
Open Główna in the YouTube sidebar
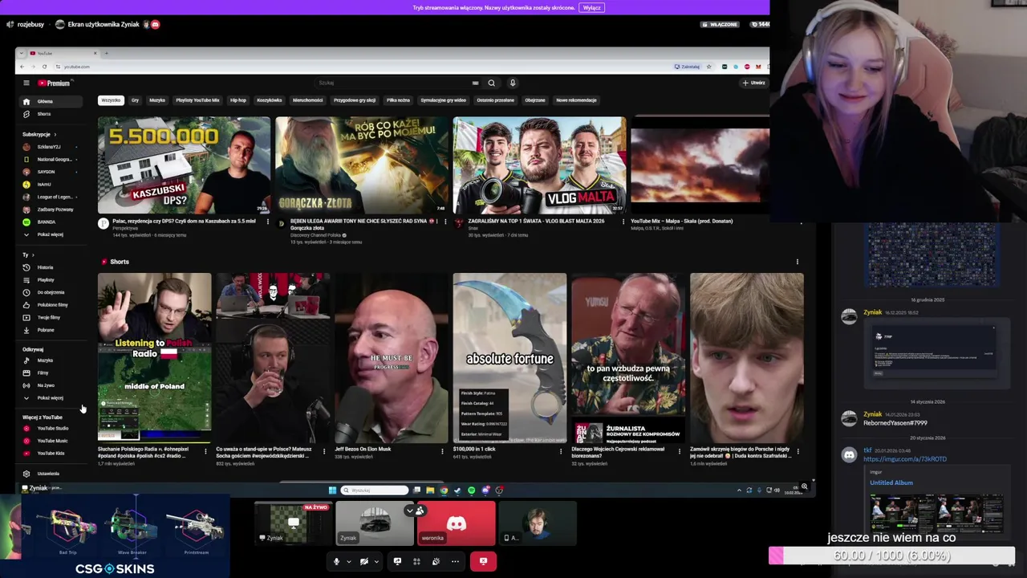(x=51, y=101)
